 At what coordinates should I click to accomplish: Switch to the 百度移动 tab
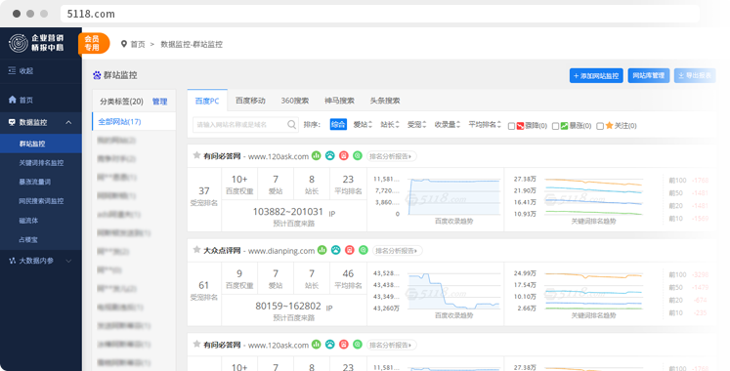pyautogui.click(x=250, y=101)
